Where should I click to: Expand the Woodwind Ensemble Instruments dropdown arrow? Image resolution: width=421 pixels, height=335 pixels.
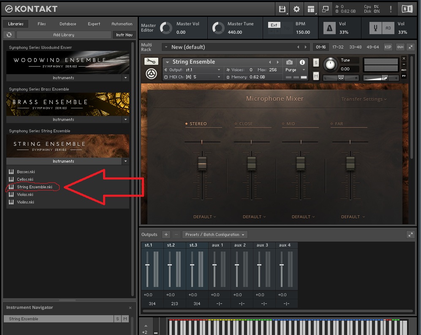(x=126, y=78)
